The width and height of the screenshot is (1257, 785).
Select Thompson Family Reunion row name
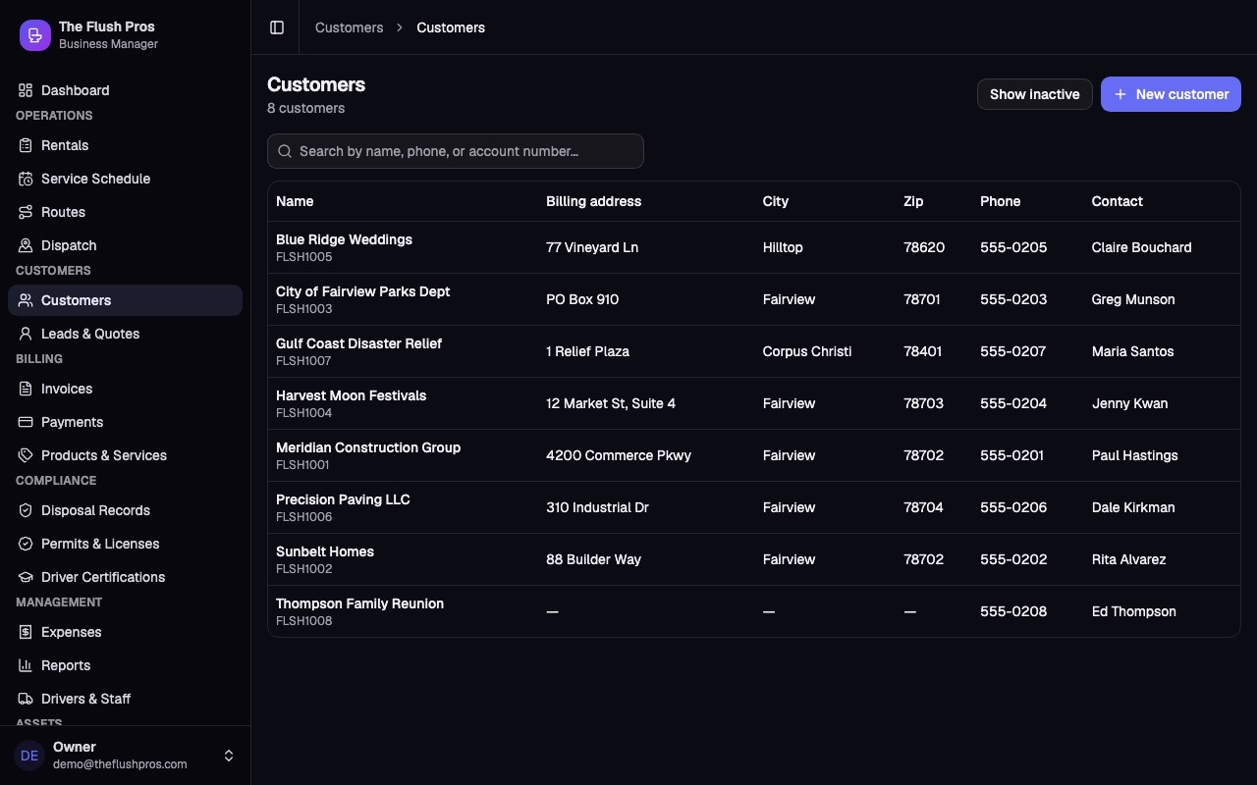tap(359, 603)
